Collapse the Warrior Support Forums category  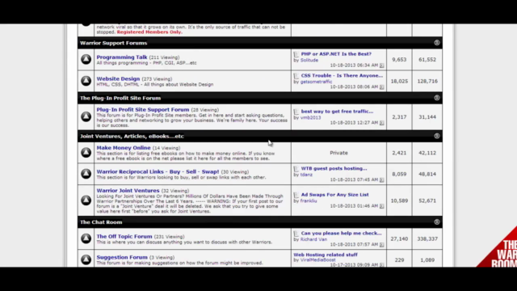[437, 43]
